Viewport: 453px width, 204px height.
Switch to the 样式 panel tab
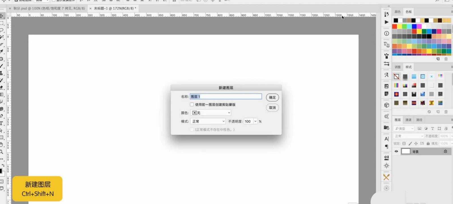(x=409, y=67)
